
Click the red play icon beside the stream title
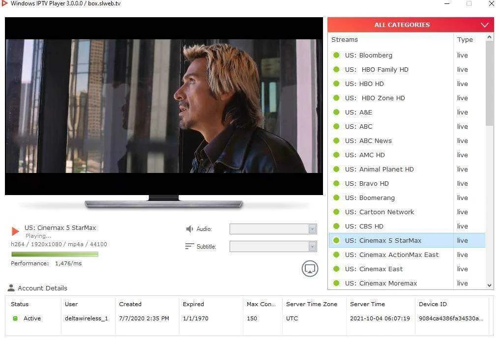click(15, 231)
